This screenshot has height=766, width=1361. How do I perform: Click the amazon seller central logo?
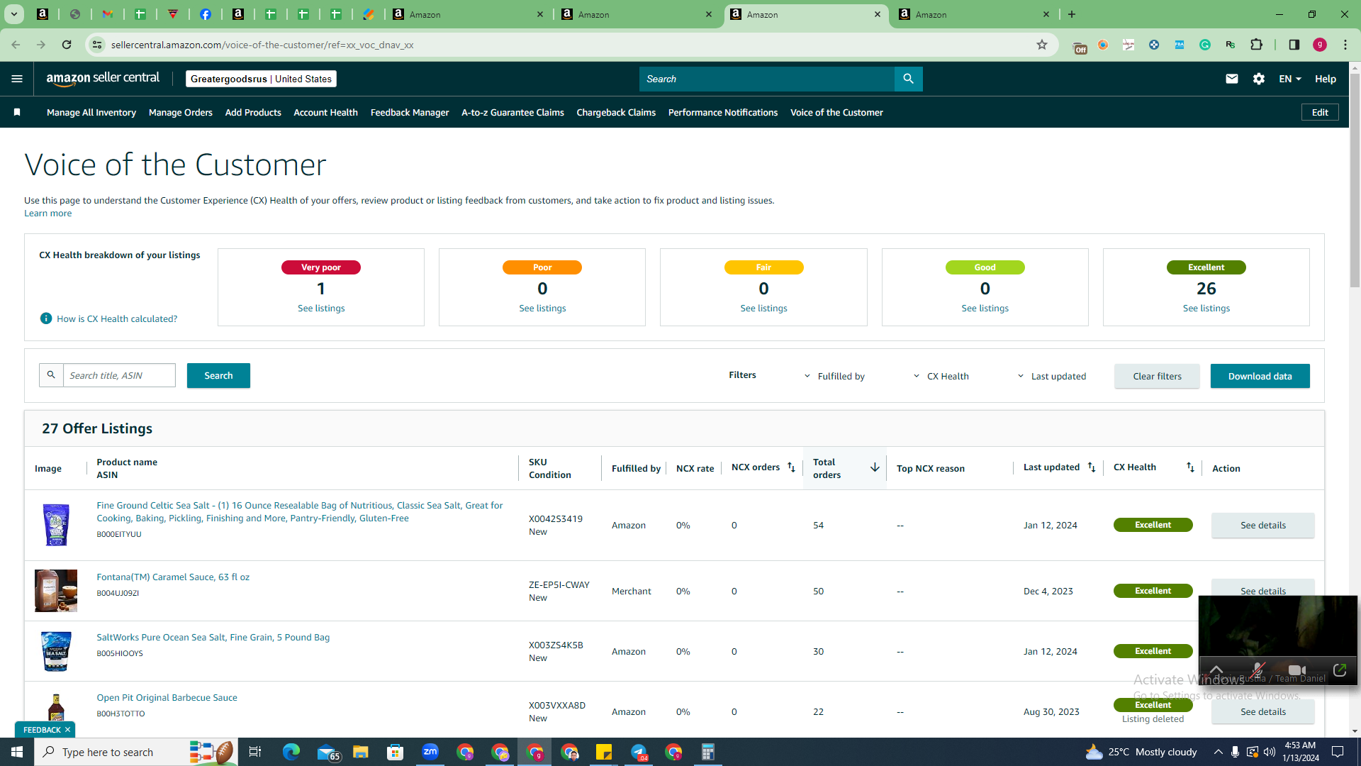pos(103,79)
